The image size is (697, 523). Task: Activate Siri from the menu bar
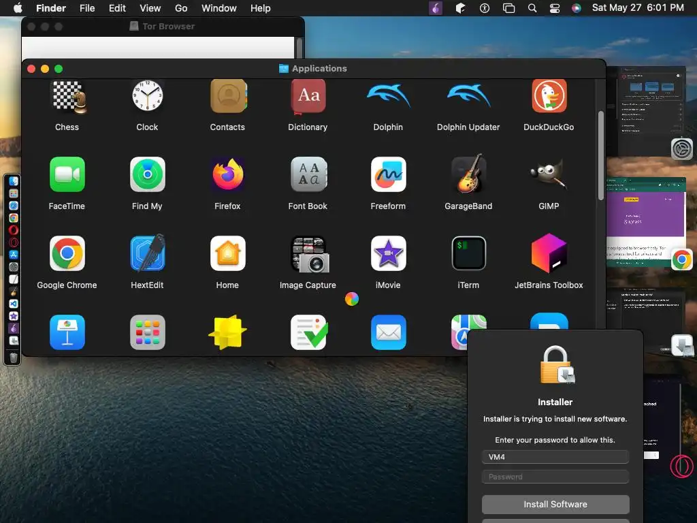pos(577,8)
